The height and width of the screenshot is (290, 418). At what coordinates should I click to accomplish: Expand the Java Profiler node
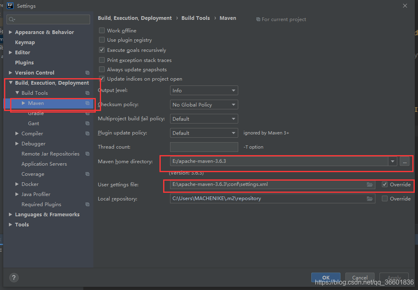[17, 194]
